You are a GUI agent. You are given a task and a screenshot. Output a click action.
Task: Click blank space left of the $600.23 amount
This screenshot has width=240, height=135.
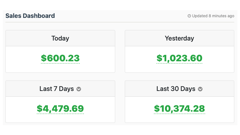[22, 59]
